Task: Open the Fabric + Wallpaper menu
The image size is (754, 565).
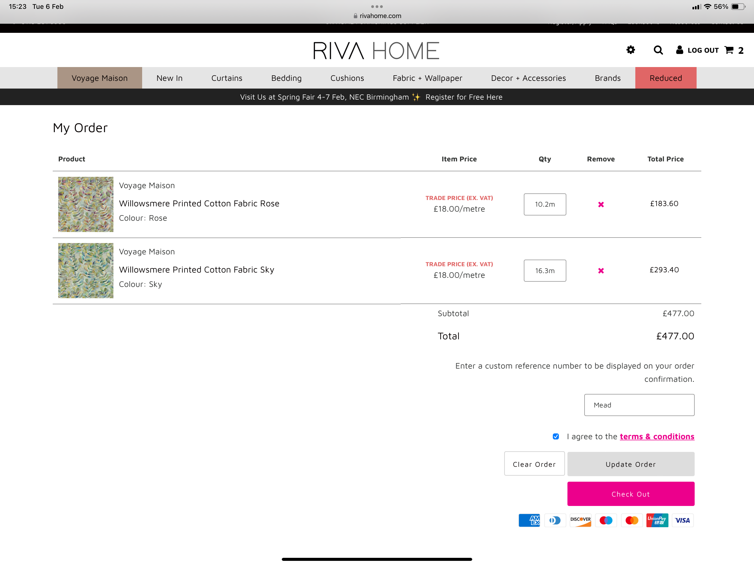Action: click(x=427, y=78)
